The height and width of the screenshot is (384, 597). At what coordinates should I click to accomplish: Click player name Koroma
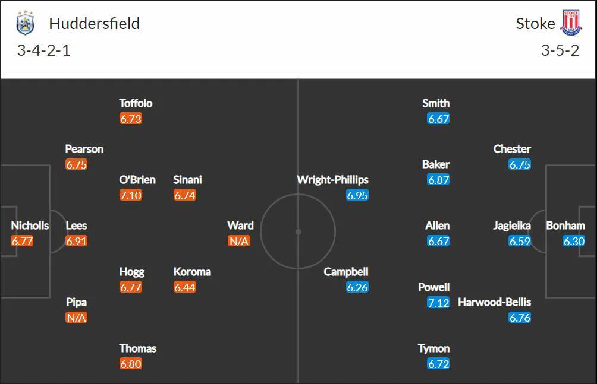tap(192, 272)
